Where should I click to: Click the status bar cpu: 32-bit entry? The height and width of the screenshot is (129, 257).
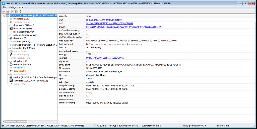[100, 126]
